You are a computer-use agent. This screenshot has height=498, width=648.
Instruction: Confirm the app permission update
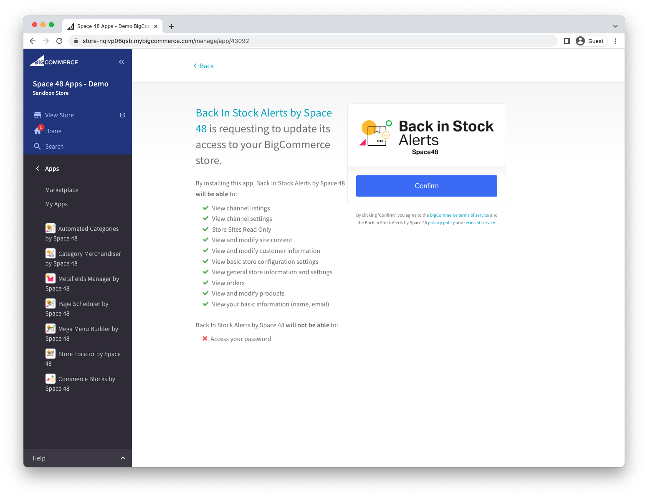(426, 186)
